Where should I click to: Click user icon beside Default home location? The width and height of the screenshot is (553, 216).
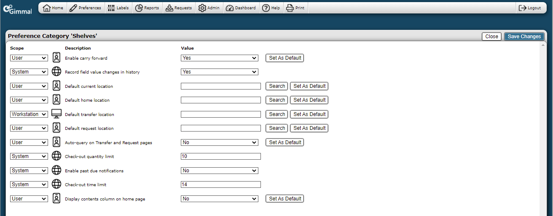[56, 100]
